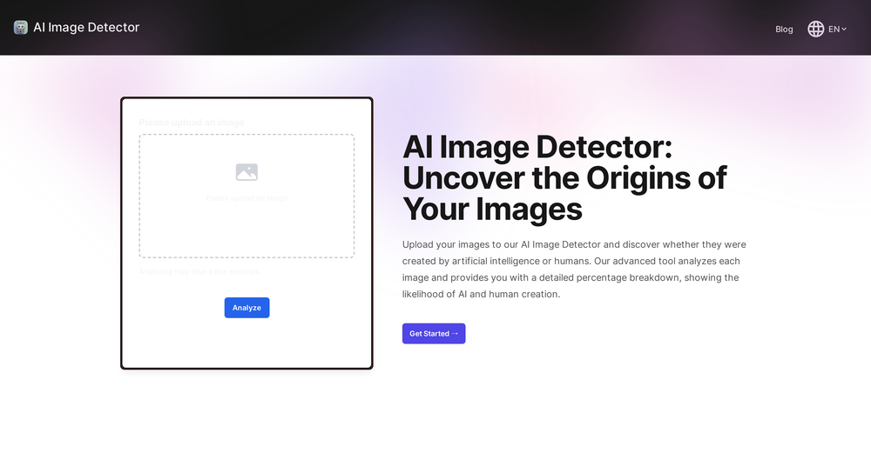Click the robot logo icon in header
Image resolution: width=871 pixels, height=453 pixels.
pyautogui.click(x=21, y=28)
